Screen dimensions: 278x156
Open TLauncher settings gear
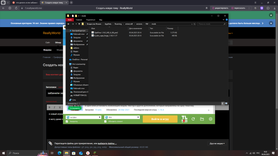[x=210, y=119]
